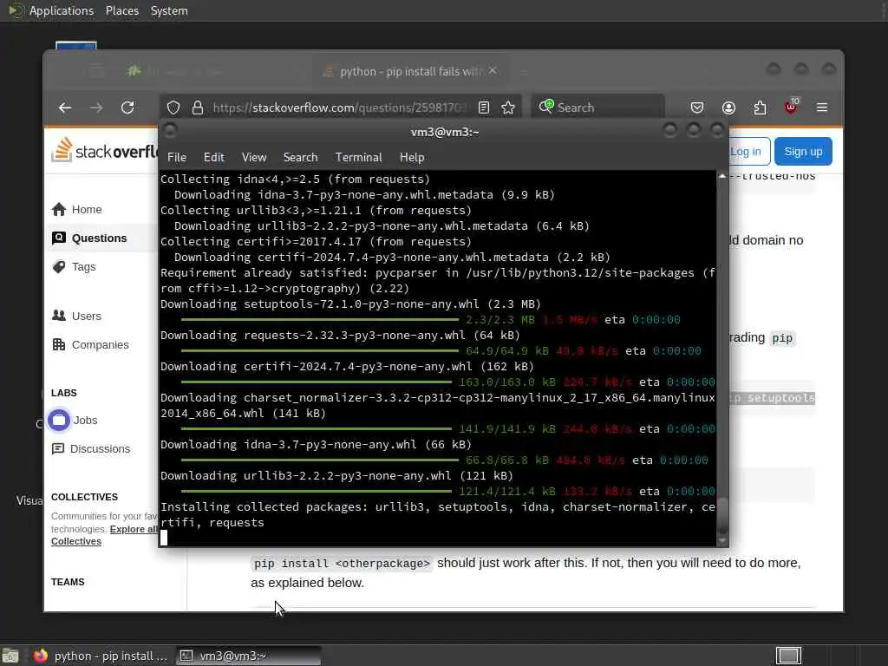Viewport: 888px width, 666px height.
Task: Open uBlock Origin extension icon
Action: (791, 107)
